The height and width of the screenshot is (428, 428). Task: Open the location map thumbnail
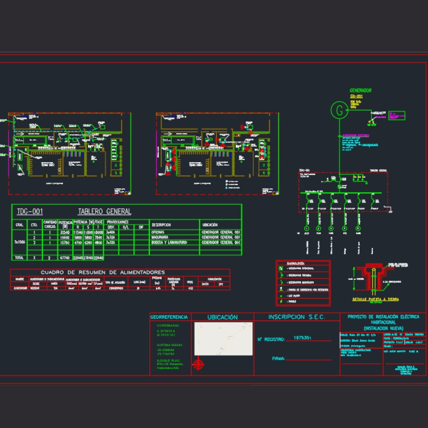[x=223, y=339]
